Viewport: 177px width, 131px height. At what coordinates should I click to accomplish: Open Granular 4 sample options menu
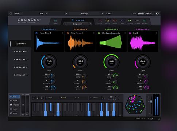pos(156,33)
